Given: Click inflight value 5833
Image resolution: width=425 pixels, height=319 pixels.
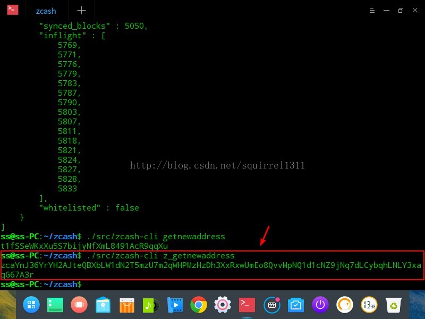Looking at the screenshot, I should click(x=67, y=189).
